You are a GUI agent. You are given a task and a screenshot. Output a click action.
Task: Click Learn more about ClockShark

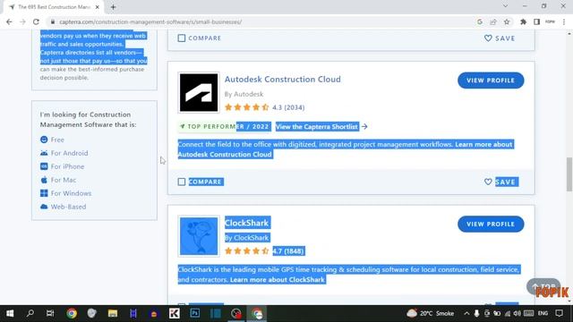pos(278,280)
